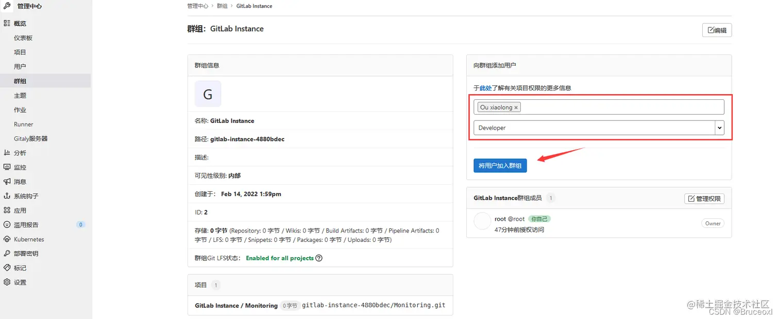Click the 应用 grid icon in sidebar
The width and height of the screenshot is (779, 319).
tap(7, 210)
